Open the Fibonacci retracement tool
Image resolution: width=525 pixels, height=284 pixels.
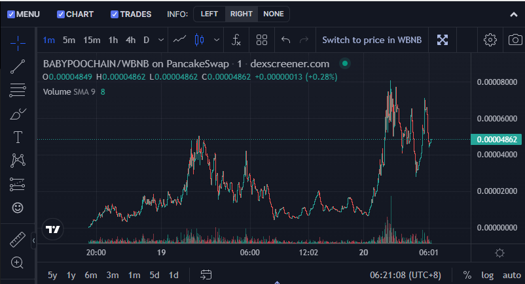coord(18,90)
